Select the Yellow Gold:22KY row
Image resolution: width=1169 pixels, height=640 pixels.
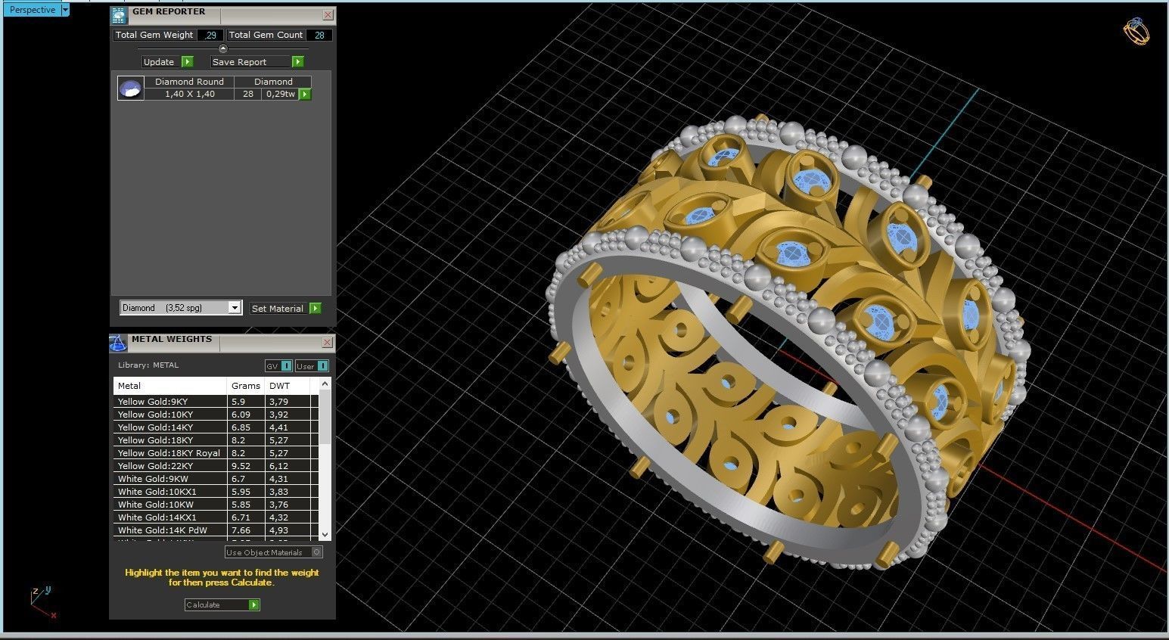point(216,466)
